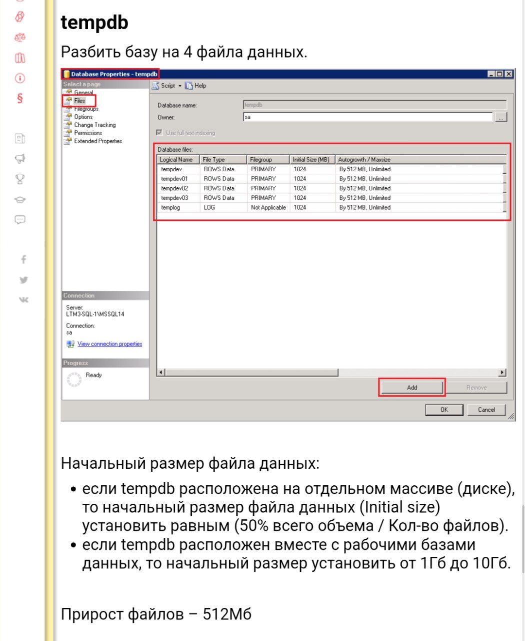525x641 pixels.
Task: Select the tempdev02 row name cell
Action: point(178,188)
